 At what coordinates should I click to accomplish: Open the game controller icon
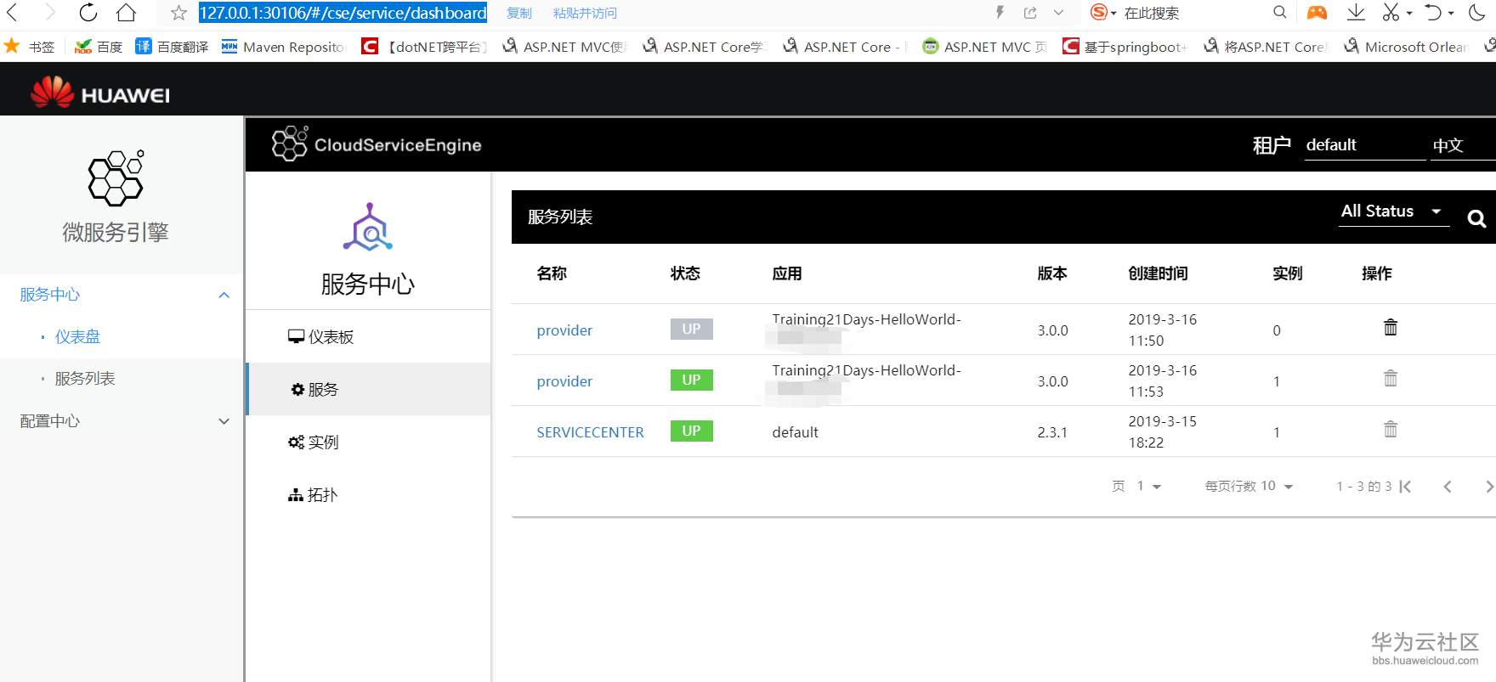(x=1317, y=13)
